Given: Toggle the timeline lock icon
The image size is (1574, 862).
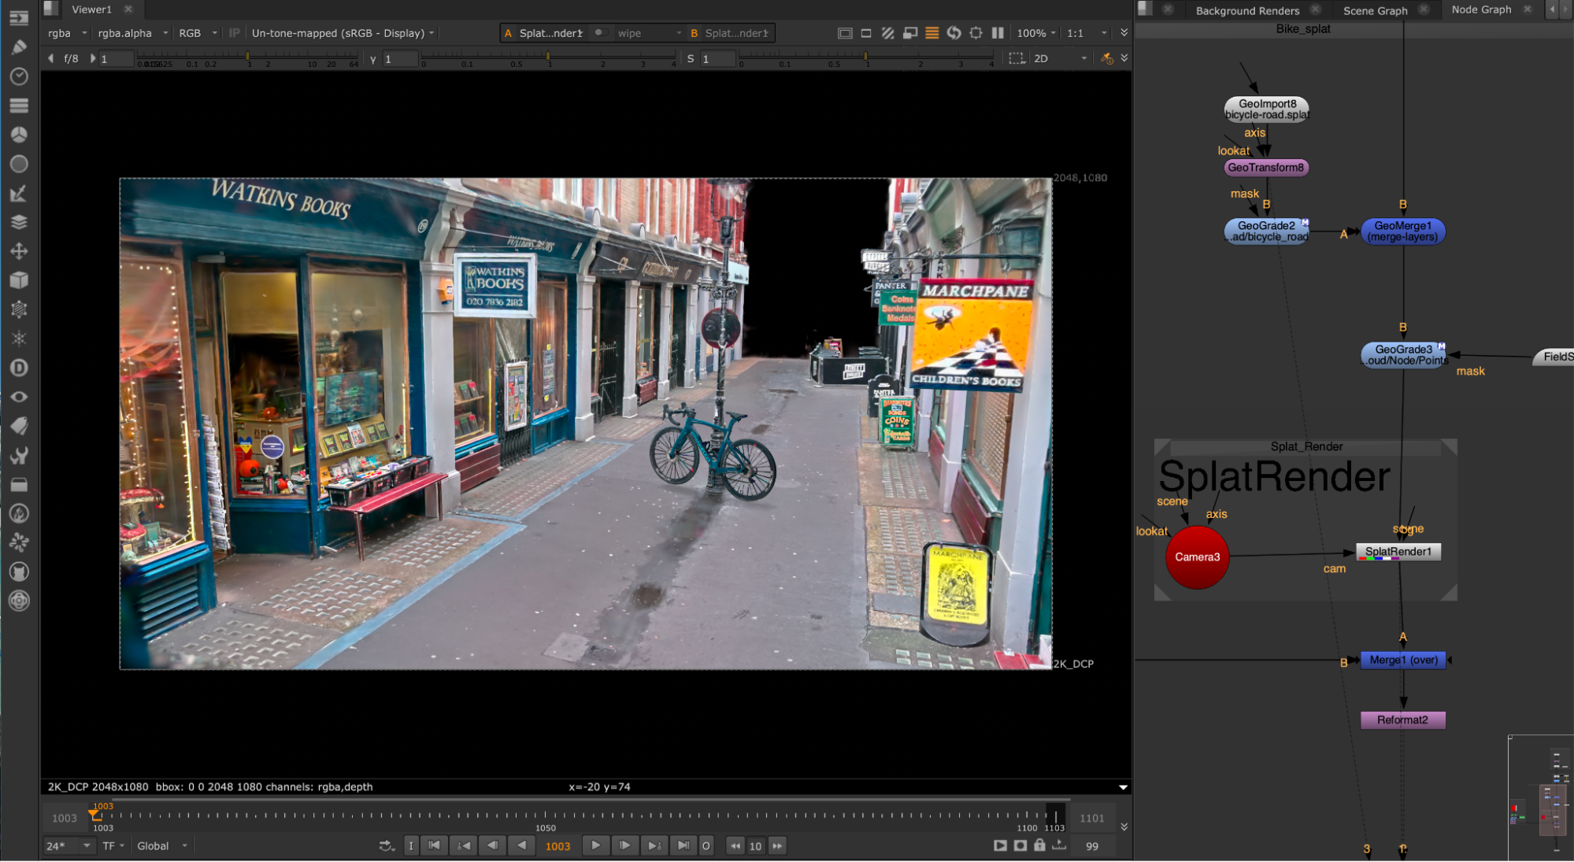Looking at the screenshot, I should (x=1039, y=845).
